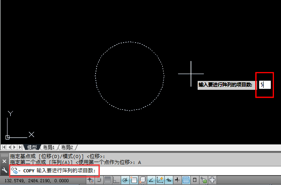Click the COPY command icon
Screen dimensions: 281x185
14,171
